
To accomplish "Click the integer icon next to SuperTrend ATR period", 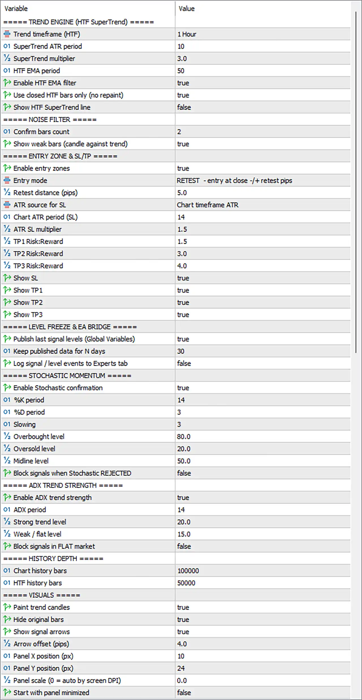I will (7, 46).
